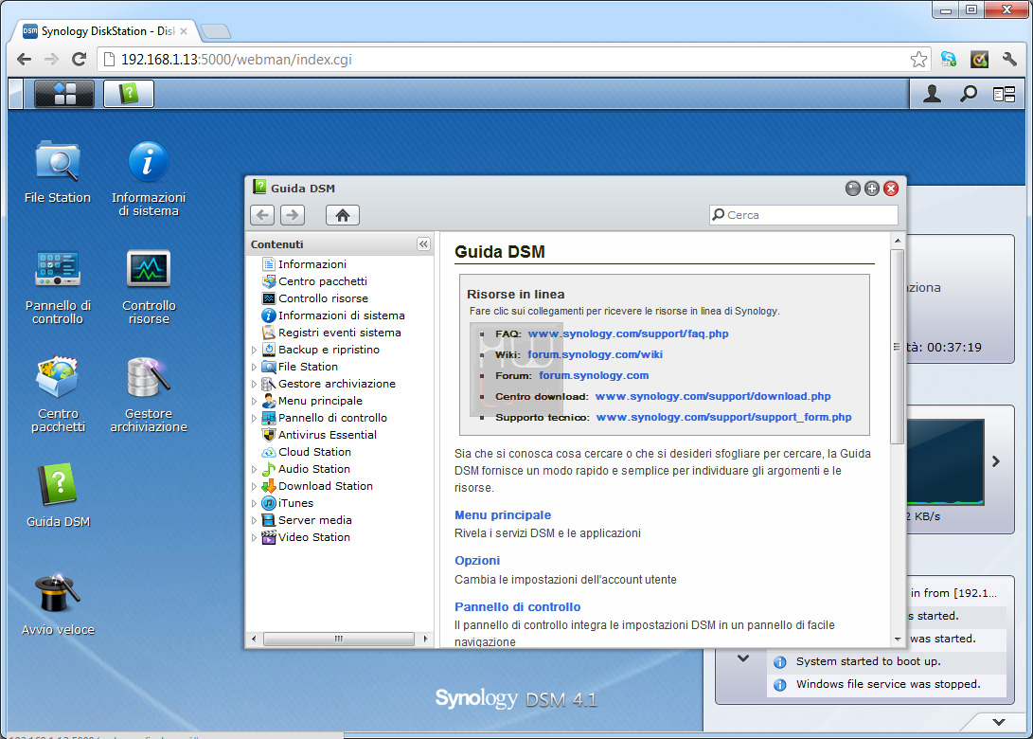Click the DSM taskbar search icon
Screen dimensions: 1033x739
pyautogui.click(x=968, y=95)
